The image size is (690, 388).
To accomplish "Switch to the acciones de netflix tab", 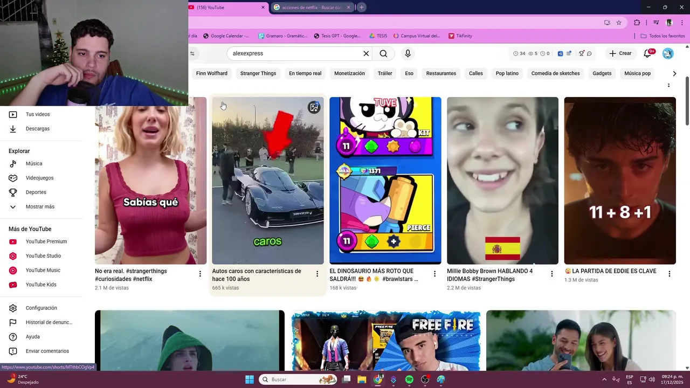I will point(312,7).
